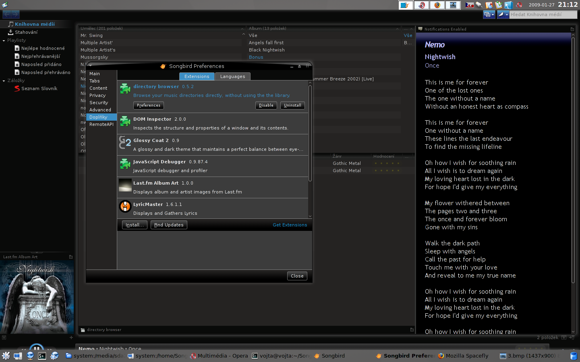Set rating stars for first Gothic Metal track

click(387, 163)
